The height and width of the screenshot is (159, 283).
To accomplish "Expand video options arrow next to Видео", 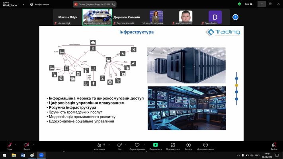I will pos(33,145).
